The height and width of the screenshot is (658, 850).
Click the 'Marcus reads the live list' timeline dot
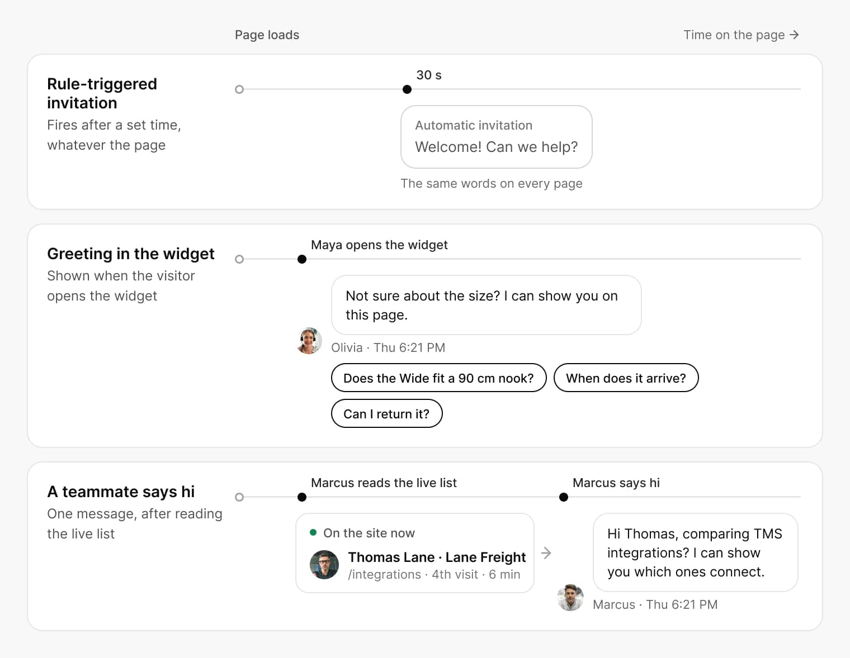[x=302, y=497]
